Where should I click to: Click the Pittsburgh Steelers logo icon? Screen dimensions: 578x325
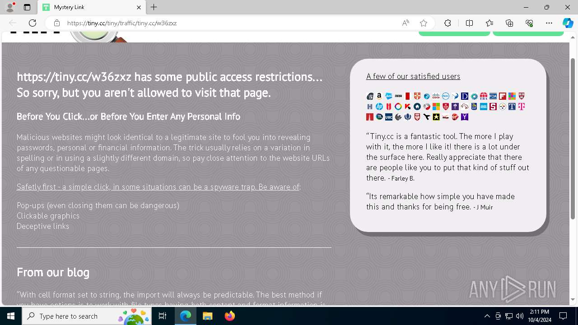[x=503, y=107]
